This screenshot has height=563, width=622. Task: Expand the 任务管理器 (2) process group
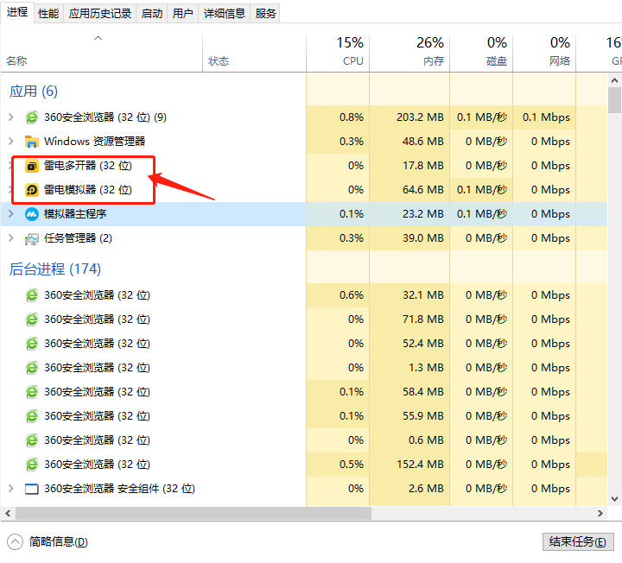(x=11, y=238)
